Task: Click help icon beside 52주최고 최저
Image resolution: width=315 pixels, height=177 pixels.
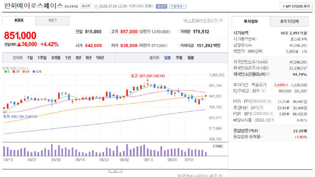Action: (x=263, y=91)
